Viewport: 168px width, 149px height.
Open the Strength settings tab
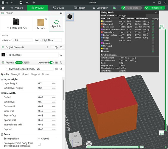(x=16, y=74)
